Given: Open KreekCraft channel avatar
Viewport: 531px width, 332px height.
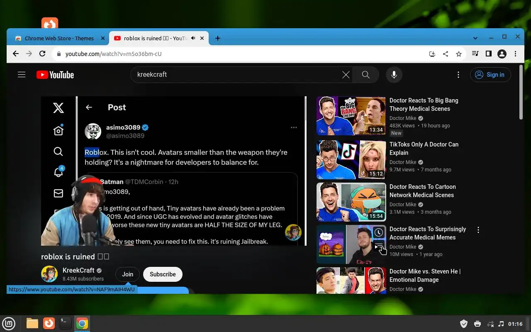Looking at the screenshot, I should pyautogui.click(x=49, y=274).
